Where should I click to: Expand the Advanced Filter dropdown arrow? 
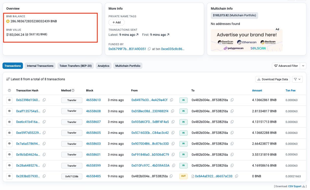[x=303, y=66]
